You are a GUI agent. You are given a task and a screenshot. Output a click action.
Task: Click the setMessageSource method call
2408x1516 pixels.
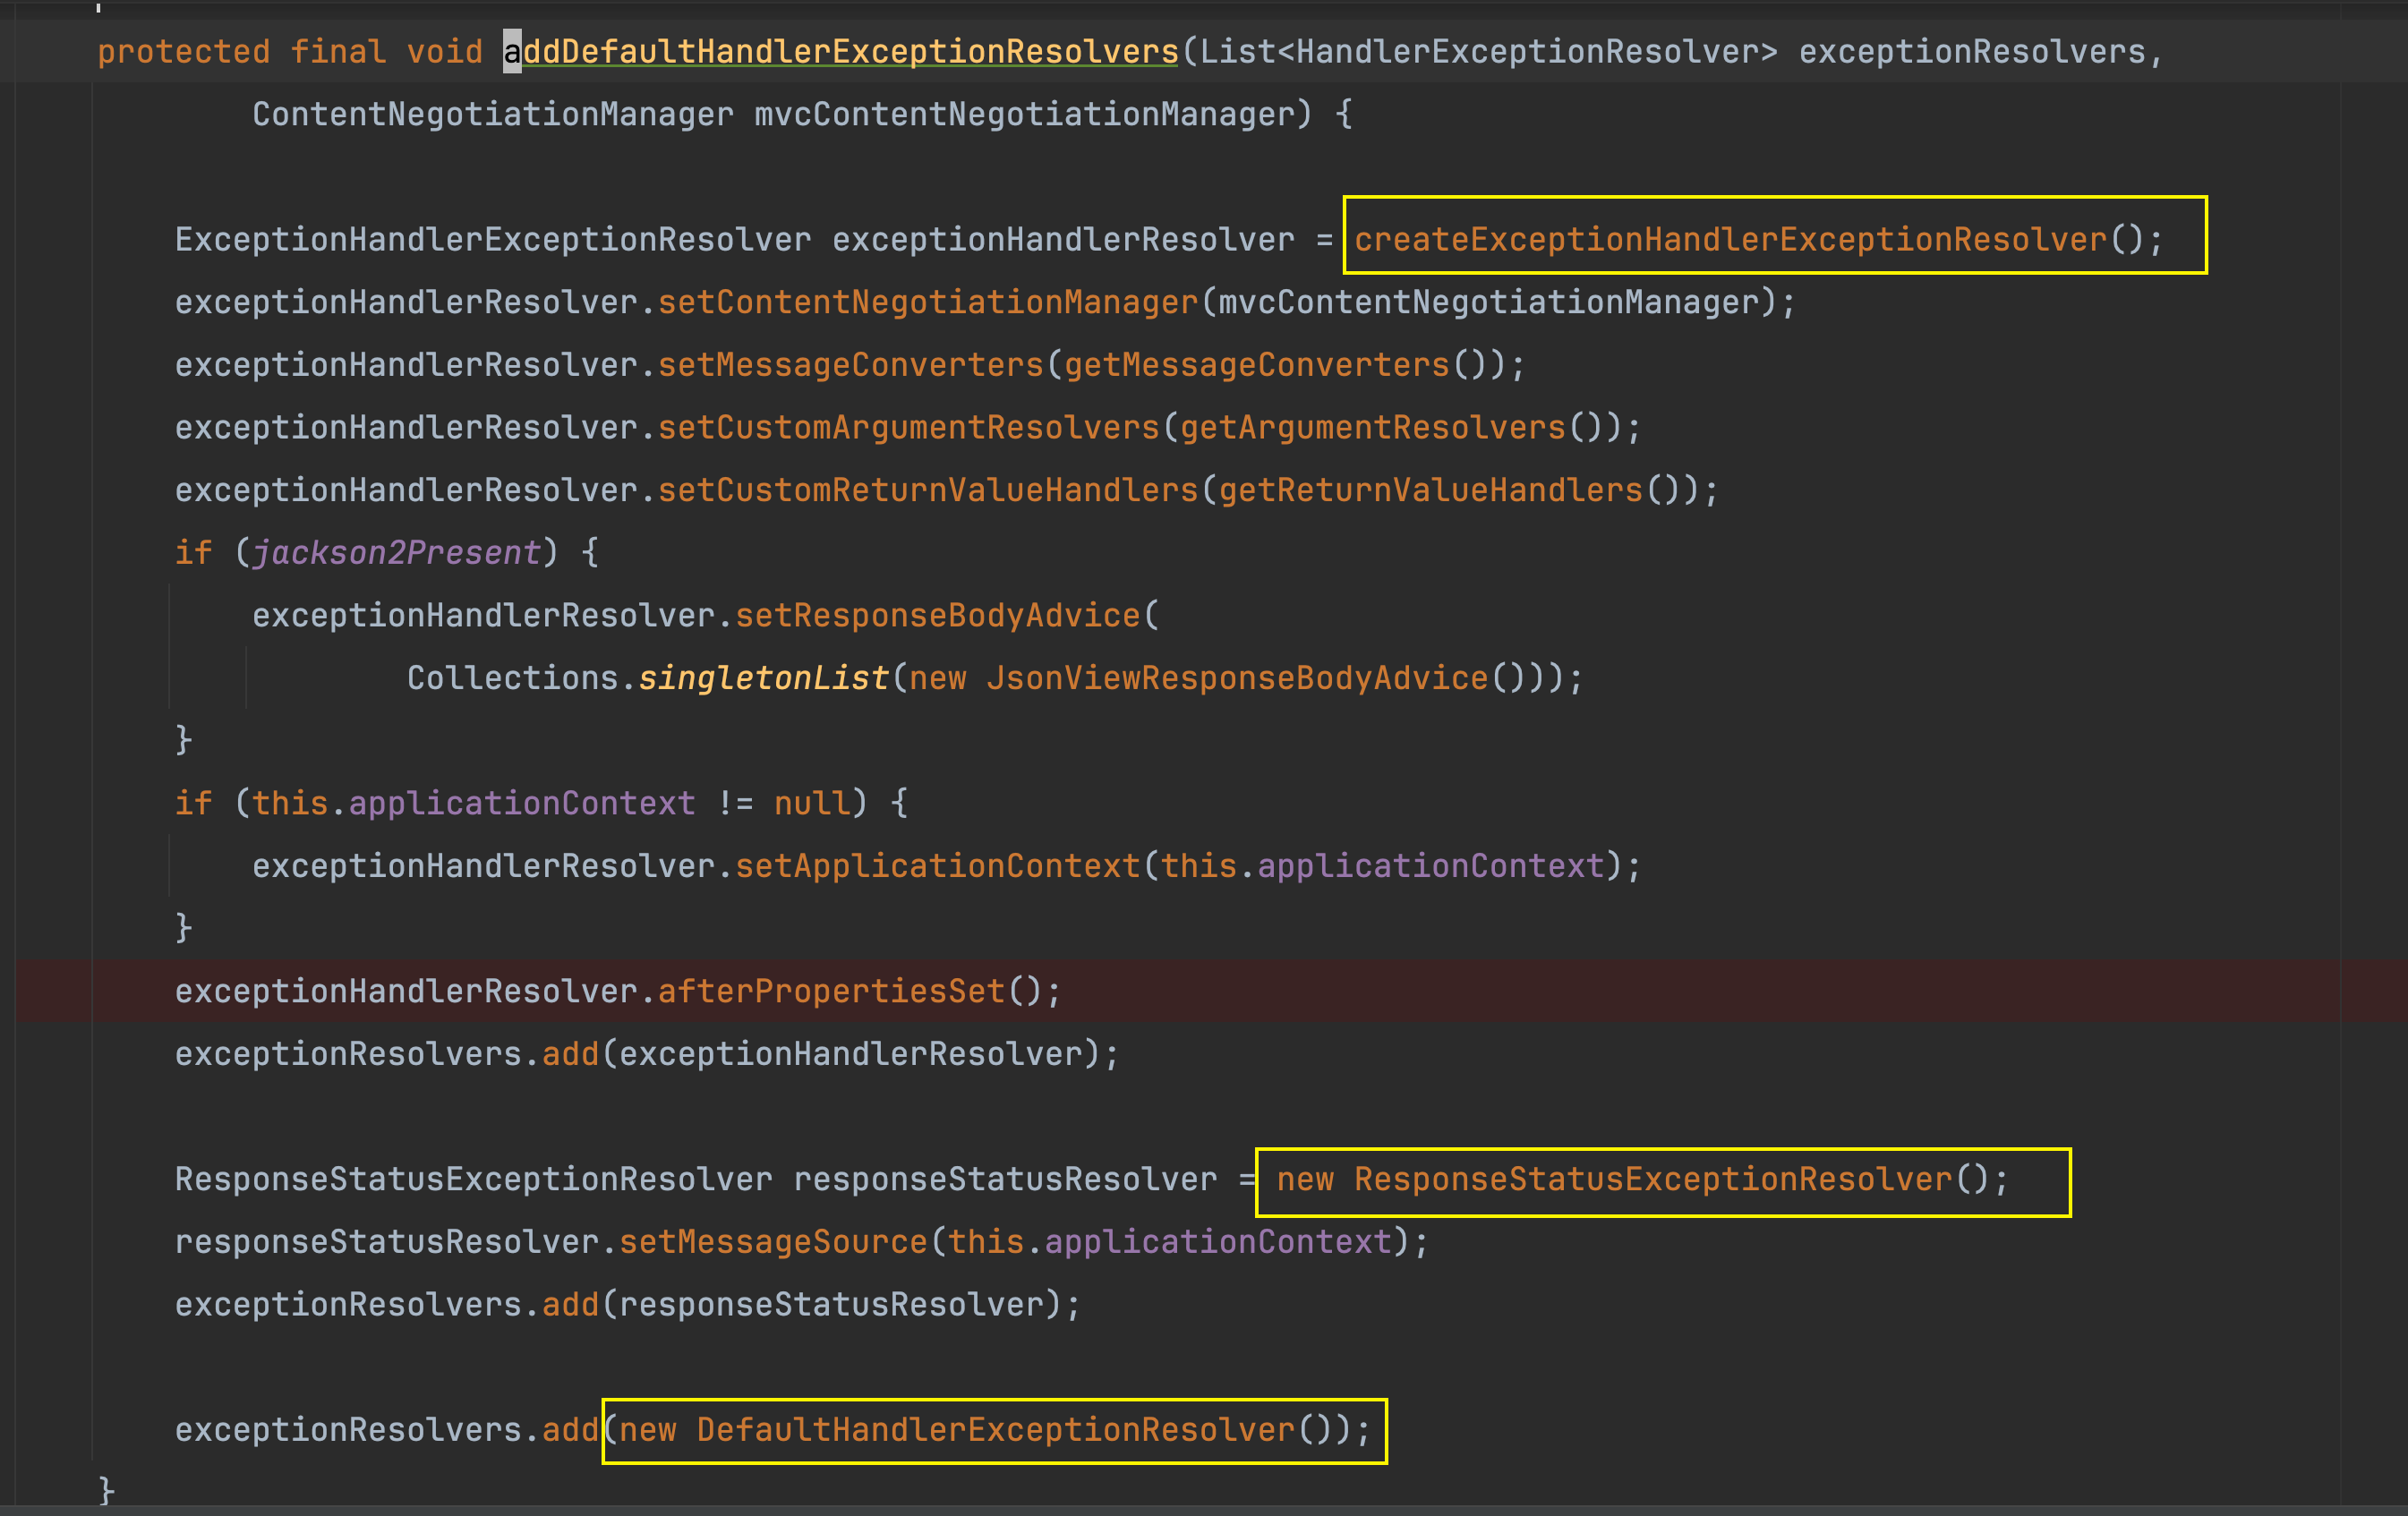[x=774, y=1241]
